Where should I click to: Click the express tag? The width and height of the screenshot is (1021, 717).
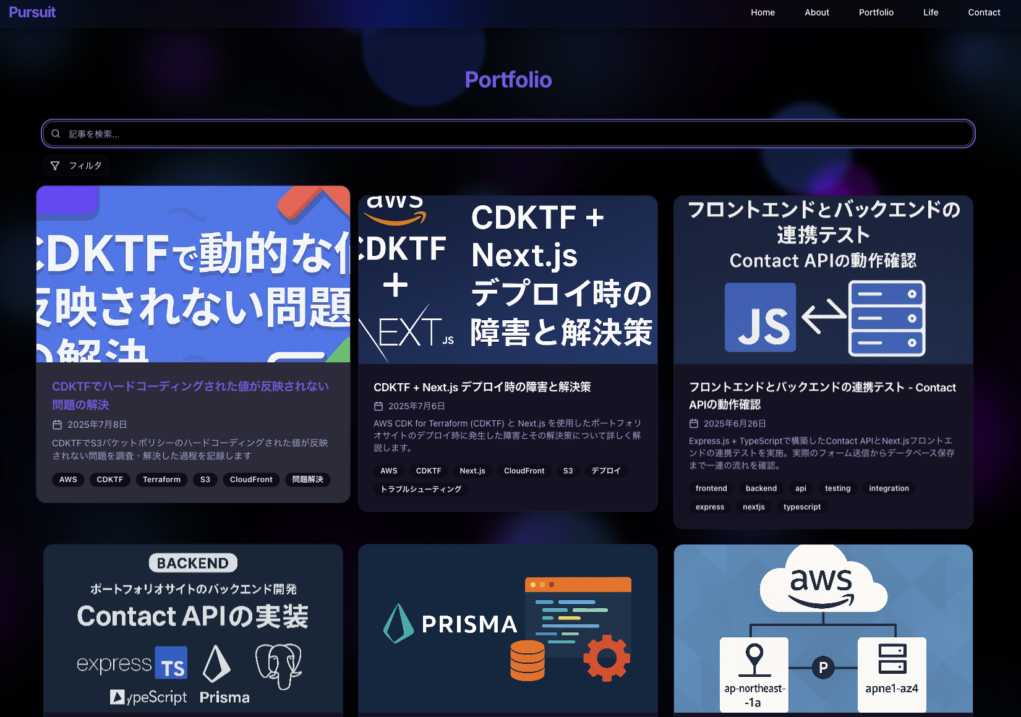click(710, 507)
